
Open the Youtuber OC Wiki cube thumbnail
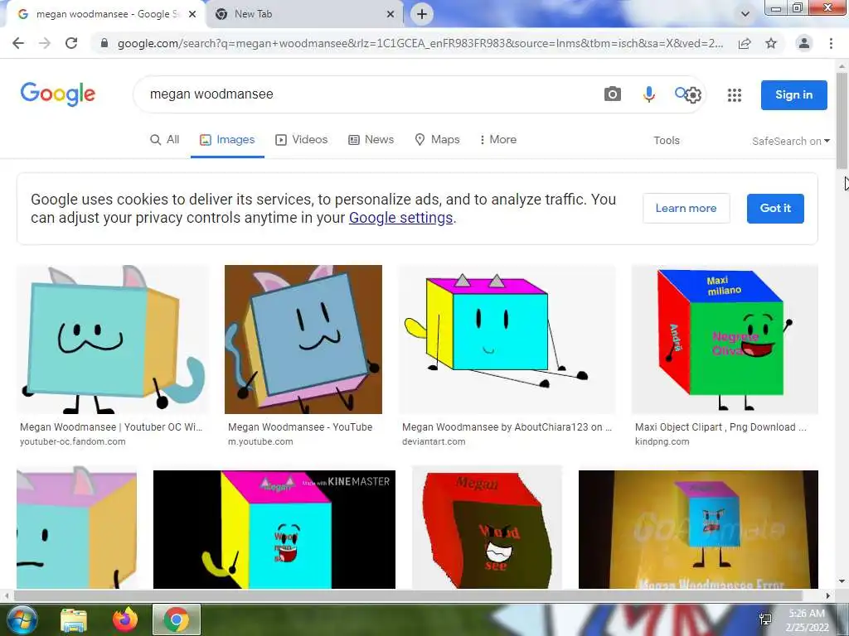click(112, 340)
